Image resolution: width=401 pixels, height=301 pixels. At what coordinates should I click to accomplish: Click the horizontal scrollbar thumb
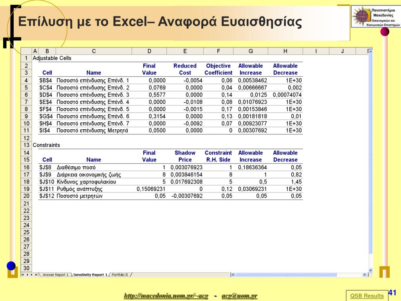285,275
